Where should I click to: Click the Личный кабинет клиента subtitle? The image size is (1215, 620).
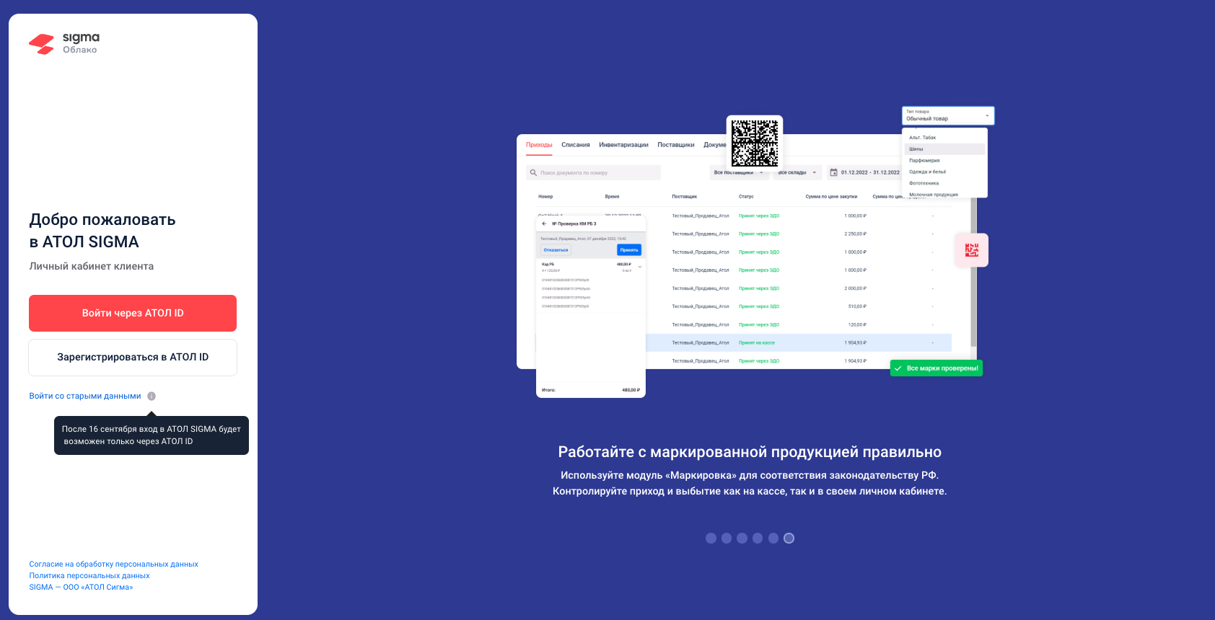click(x=92, y=266)
